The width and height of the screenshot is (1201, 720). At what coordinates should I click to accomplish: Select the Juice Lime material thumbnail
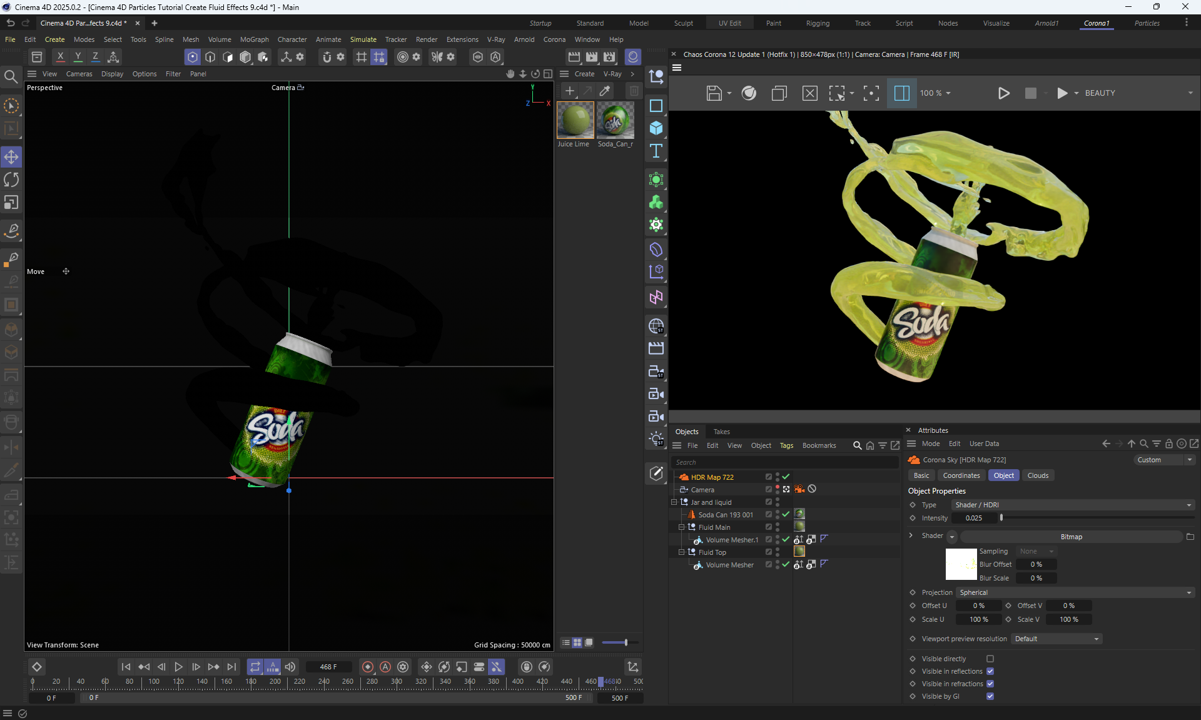click(x=574, y=120)
